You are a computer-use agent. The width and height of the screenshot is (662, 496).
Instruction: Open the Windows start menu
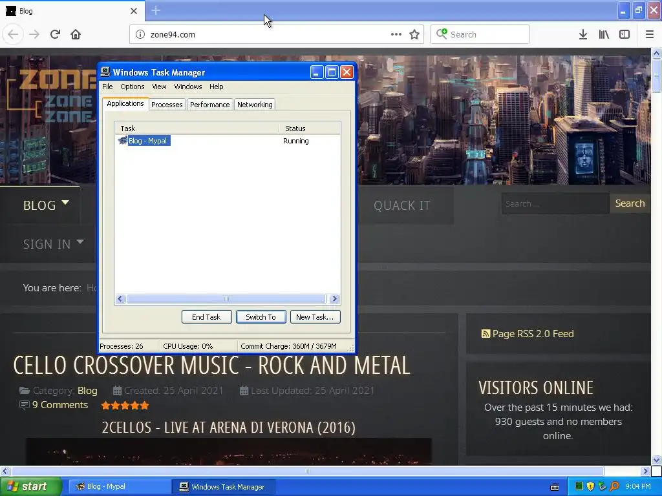(x=30, y=486)
